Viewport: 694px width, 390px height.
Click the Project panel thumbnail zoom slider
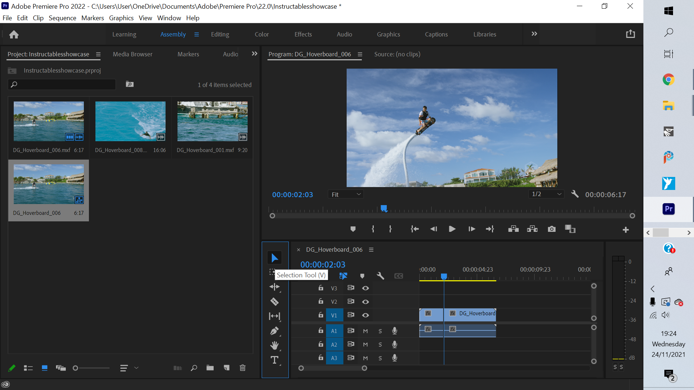click(x=92, y=368)
